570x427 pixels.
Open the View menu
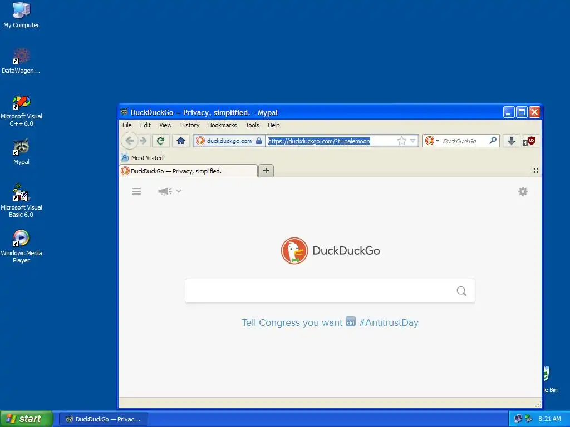[x=165, y=125]
